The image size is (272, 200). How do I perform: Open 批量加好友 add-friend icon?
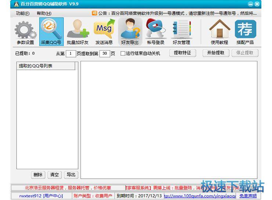pos(77,32)
